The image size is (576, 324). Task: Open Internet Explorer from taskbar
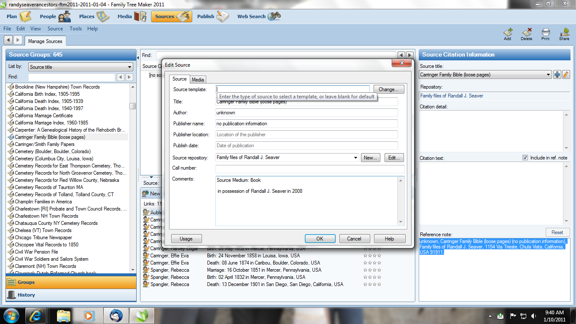click(36, 316)
